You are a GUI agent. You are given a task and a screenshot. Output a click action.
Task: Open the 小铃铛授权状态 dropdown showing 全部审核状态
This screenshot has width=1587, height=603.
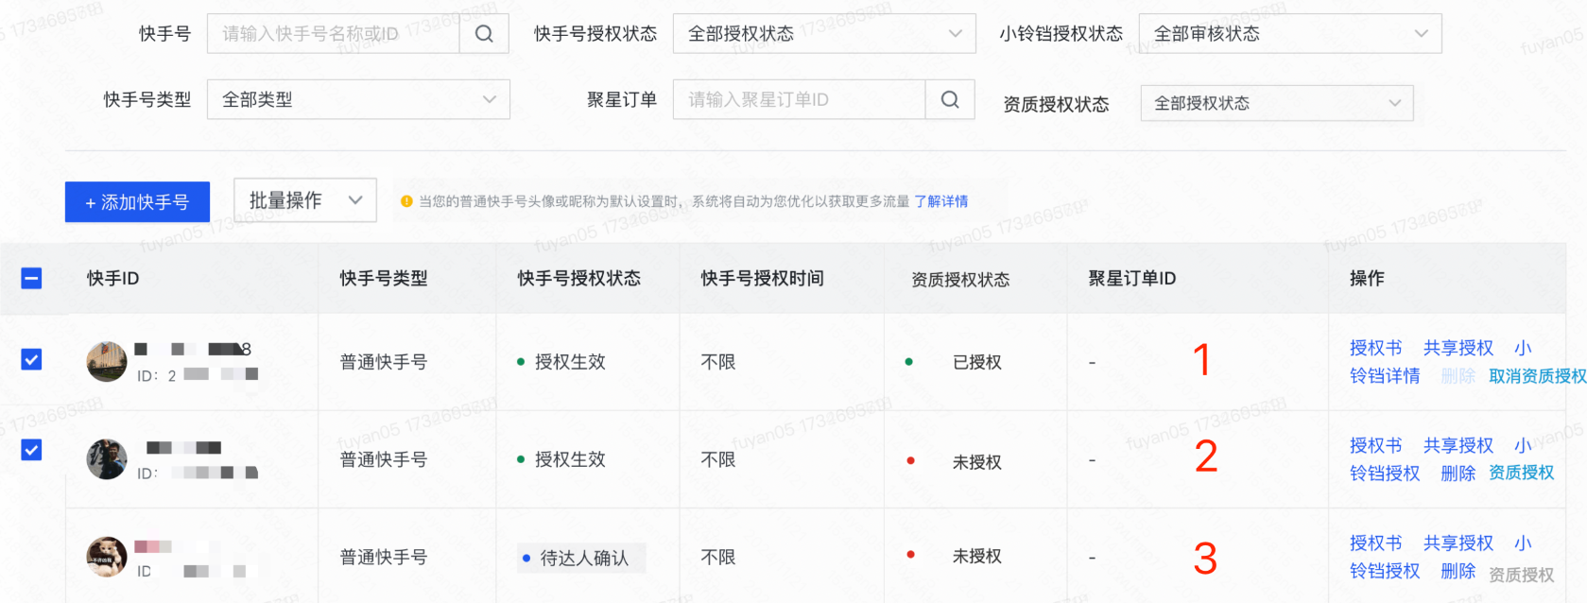(x=1290, y=34)
